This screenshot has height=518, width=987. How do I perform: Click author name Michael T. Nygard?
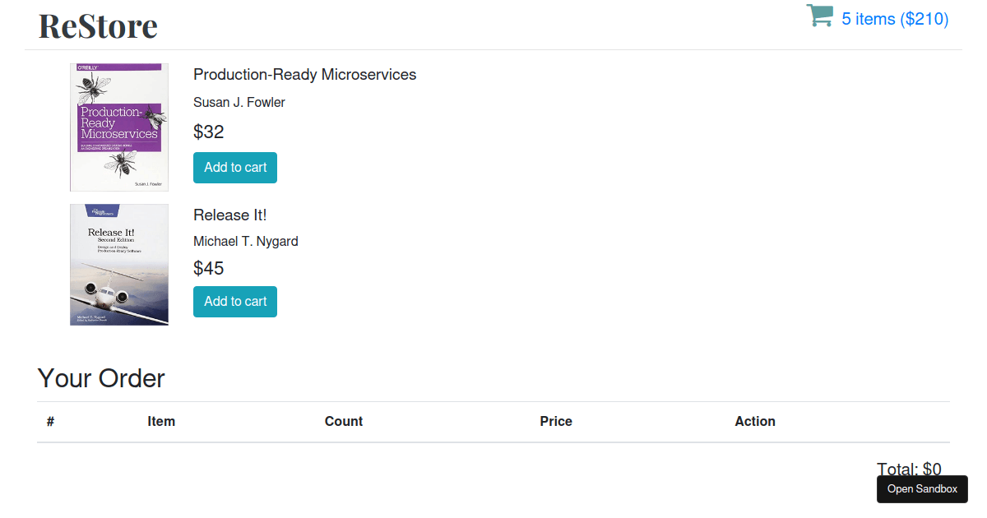click(246, 242)
